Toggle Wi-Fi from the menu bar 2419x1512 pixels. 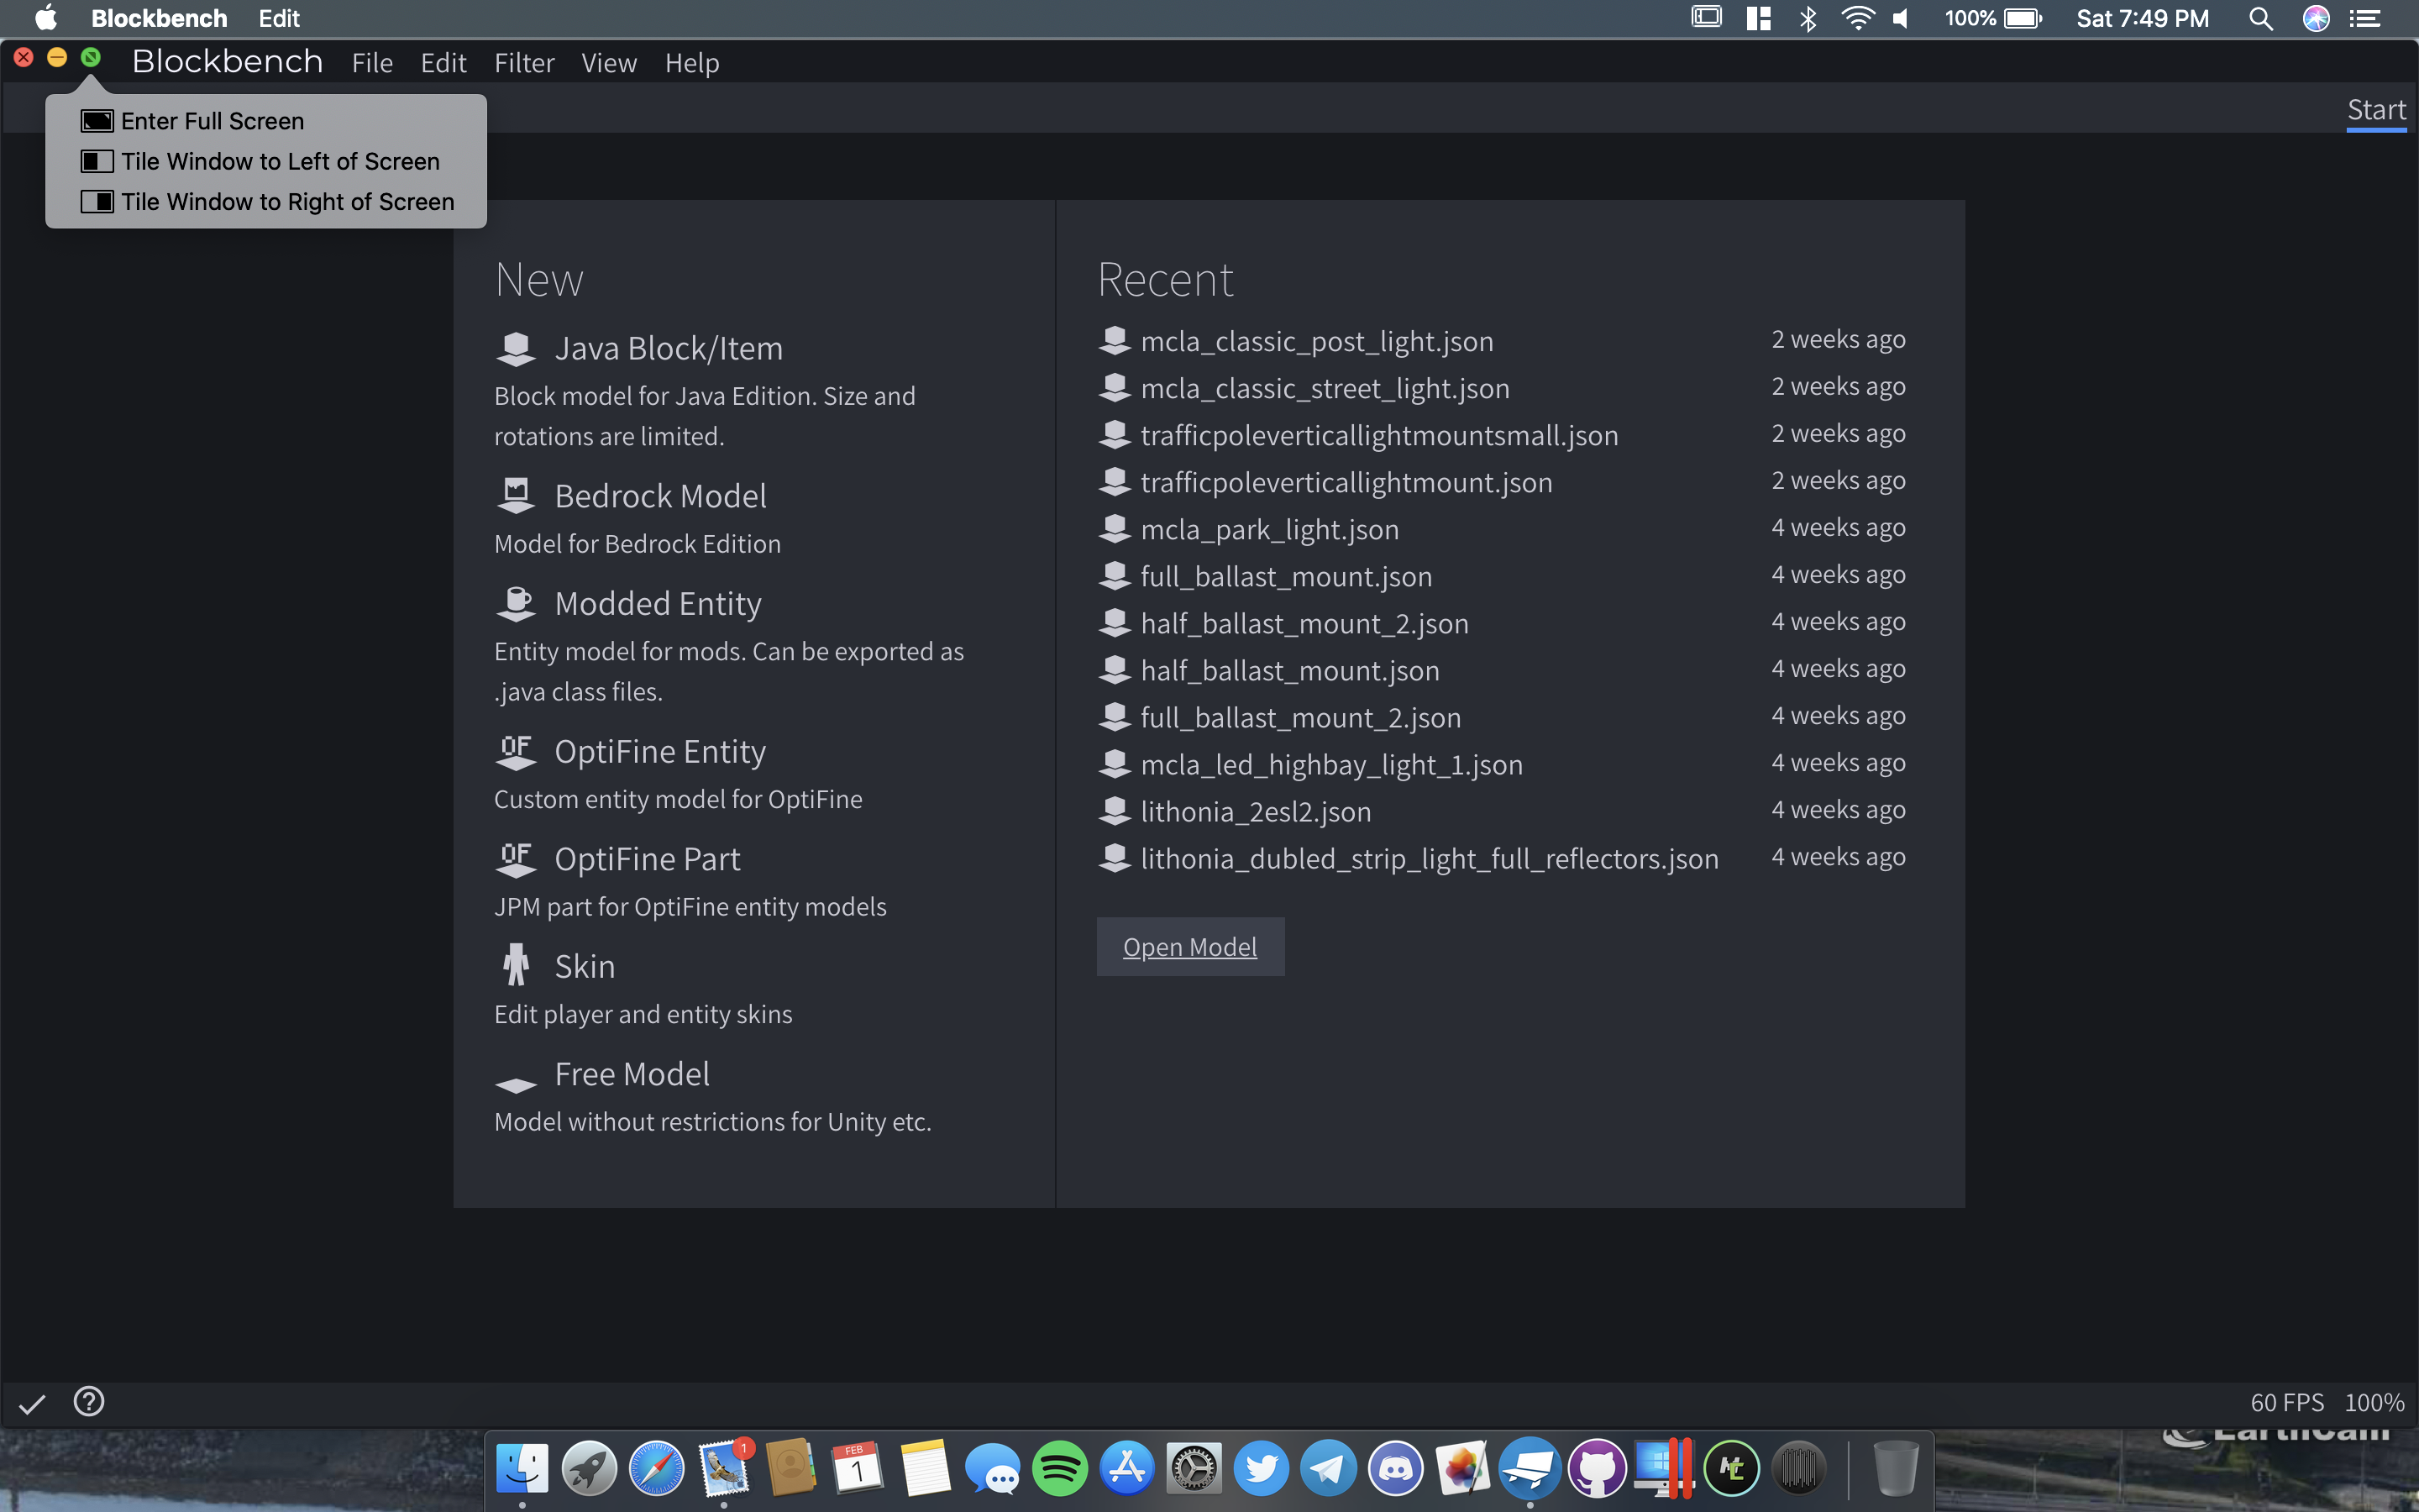click(x=1857, y=18)
